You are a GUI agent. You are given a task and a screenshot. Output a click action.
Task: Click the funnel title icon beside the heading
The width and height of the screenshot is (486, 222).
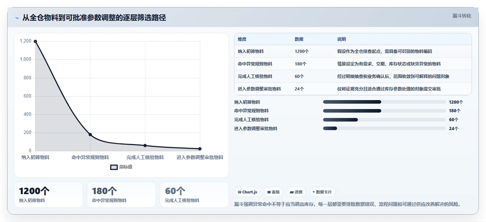(x=17, y=18)
